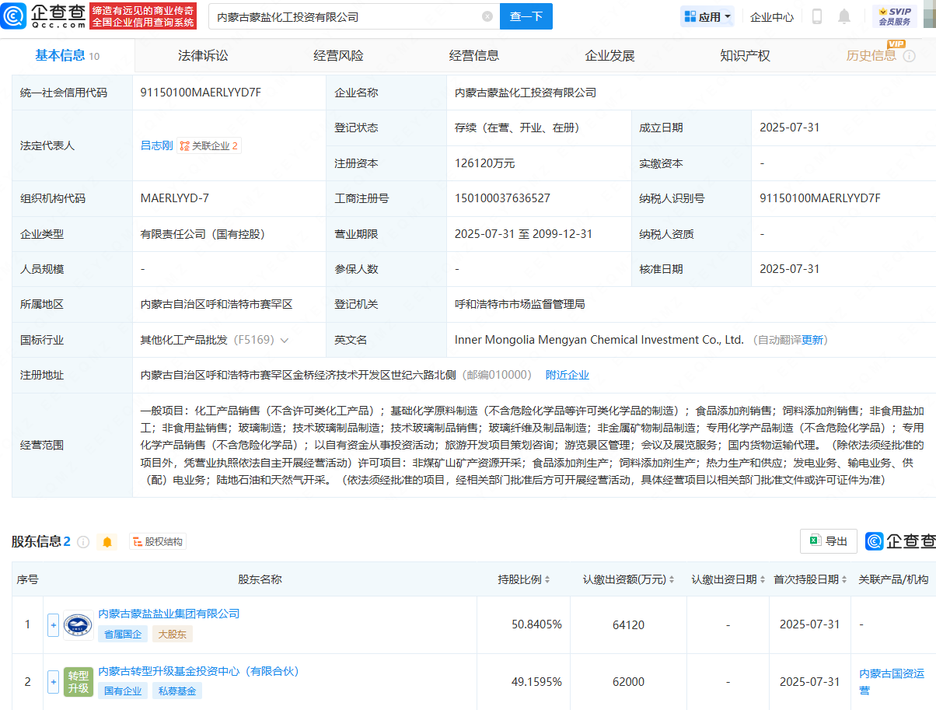Expand the second shareholder row plus button
The height and width of the screenshot is (710, 936).
[53, 682]
